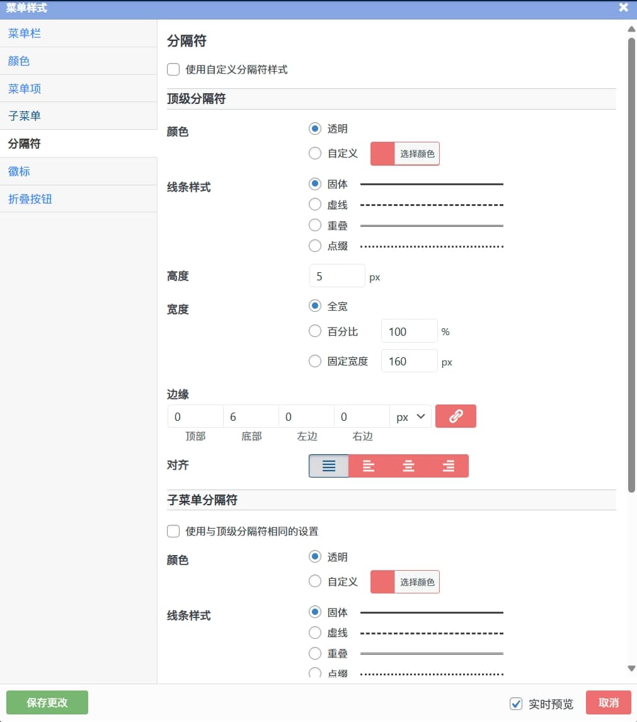Click the 高度 input field
Screen dimensions: 637x722
tap(337, 276)
